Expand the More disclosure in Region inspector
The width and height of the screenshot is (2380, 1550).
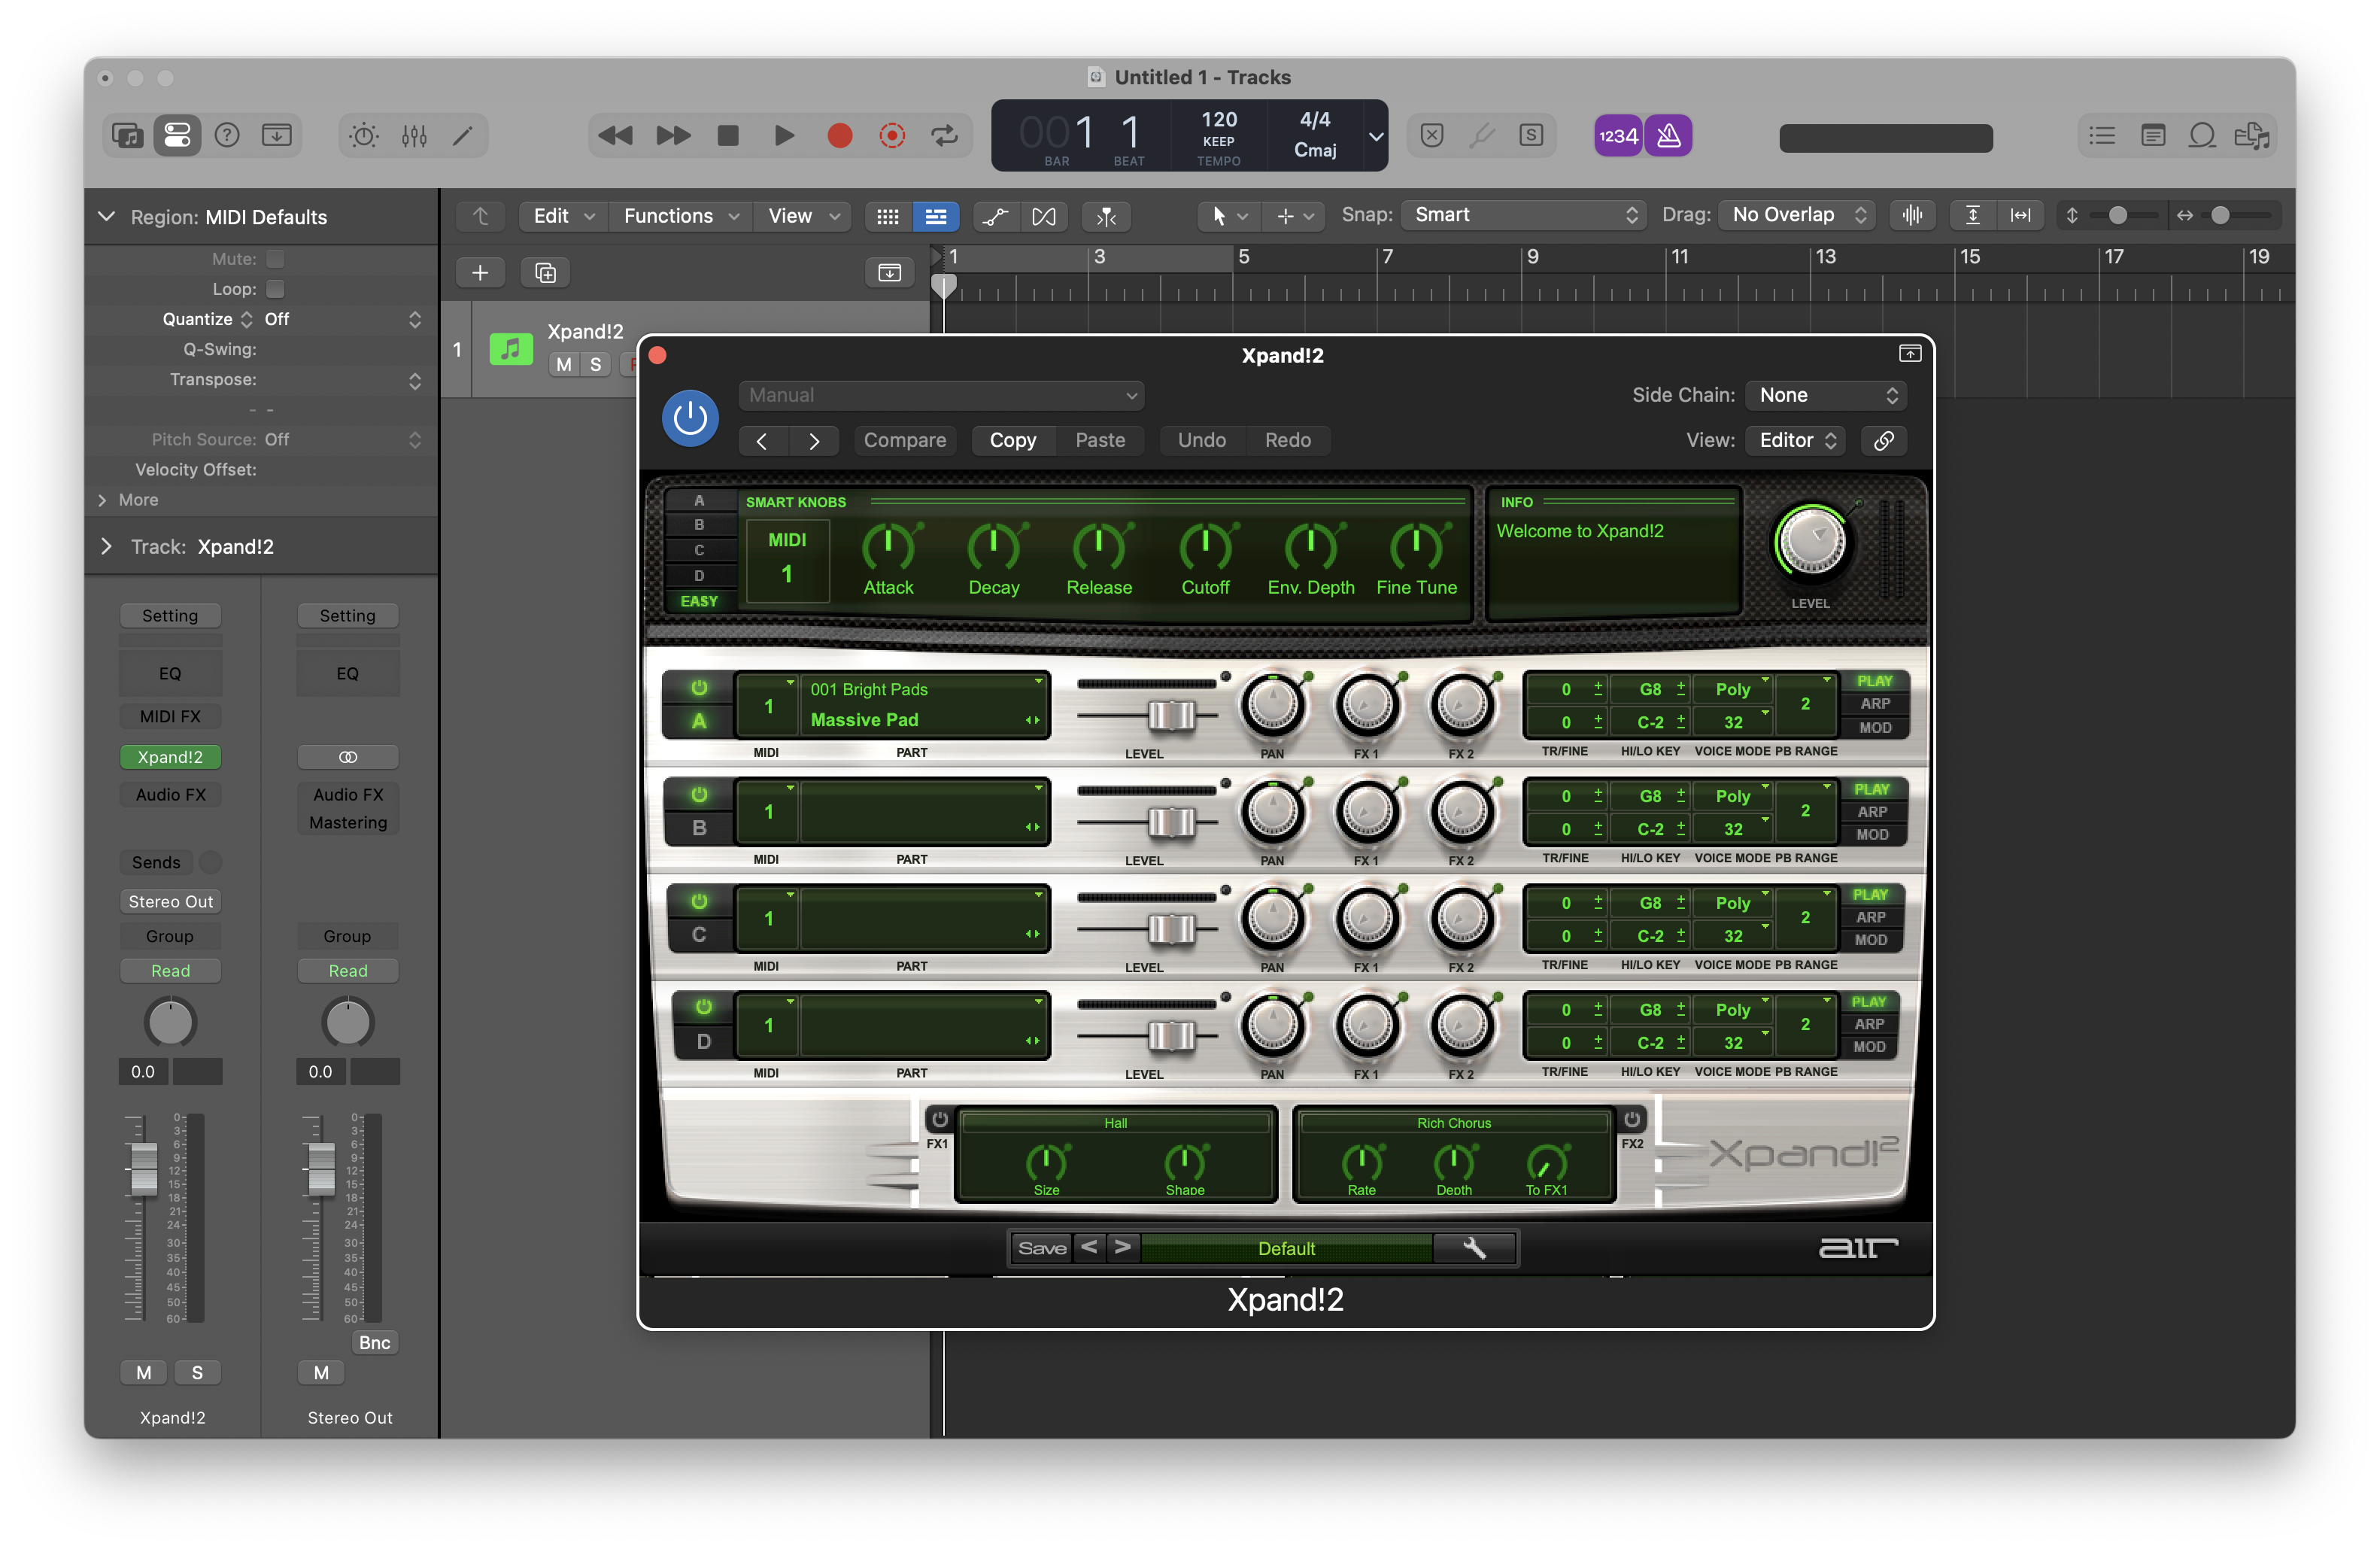click(x=103, y=500)
